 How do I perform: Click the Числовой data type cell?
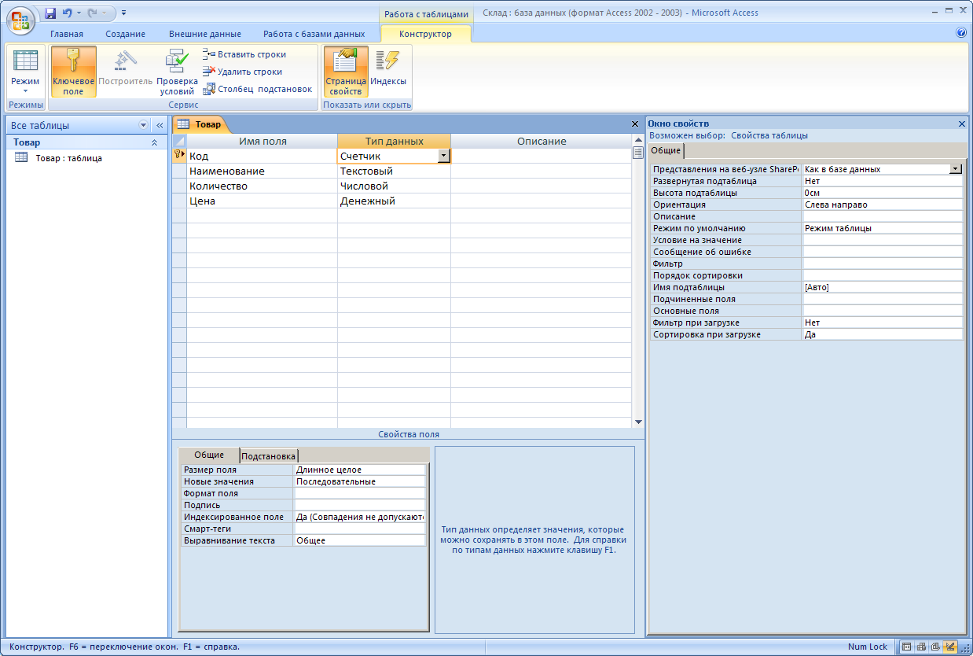394,186
